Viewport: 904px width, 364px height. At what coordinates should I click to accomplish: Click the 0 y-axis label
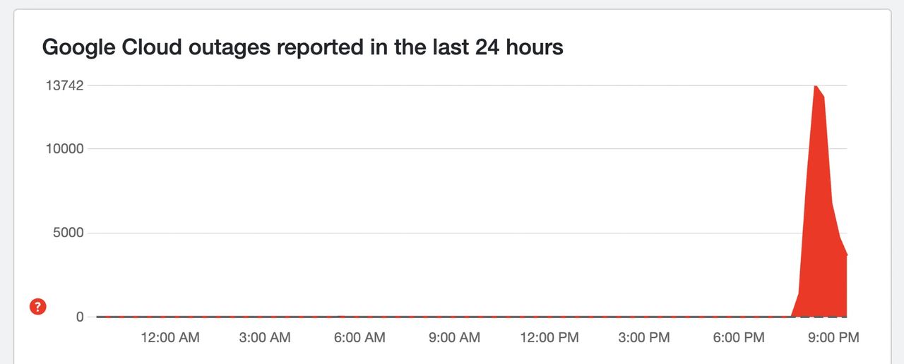[80, 317]
